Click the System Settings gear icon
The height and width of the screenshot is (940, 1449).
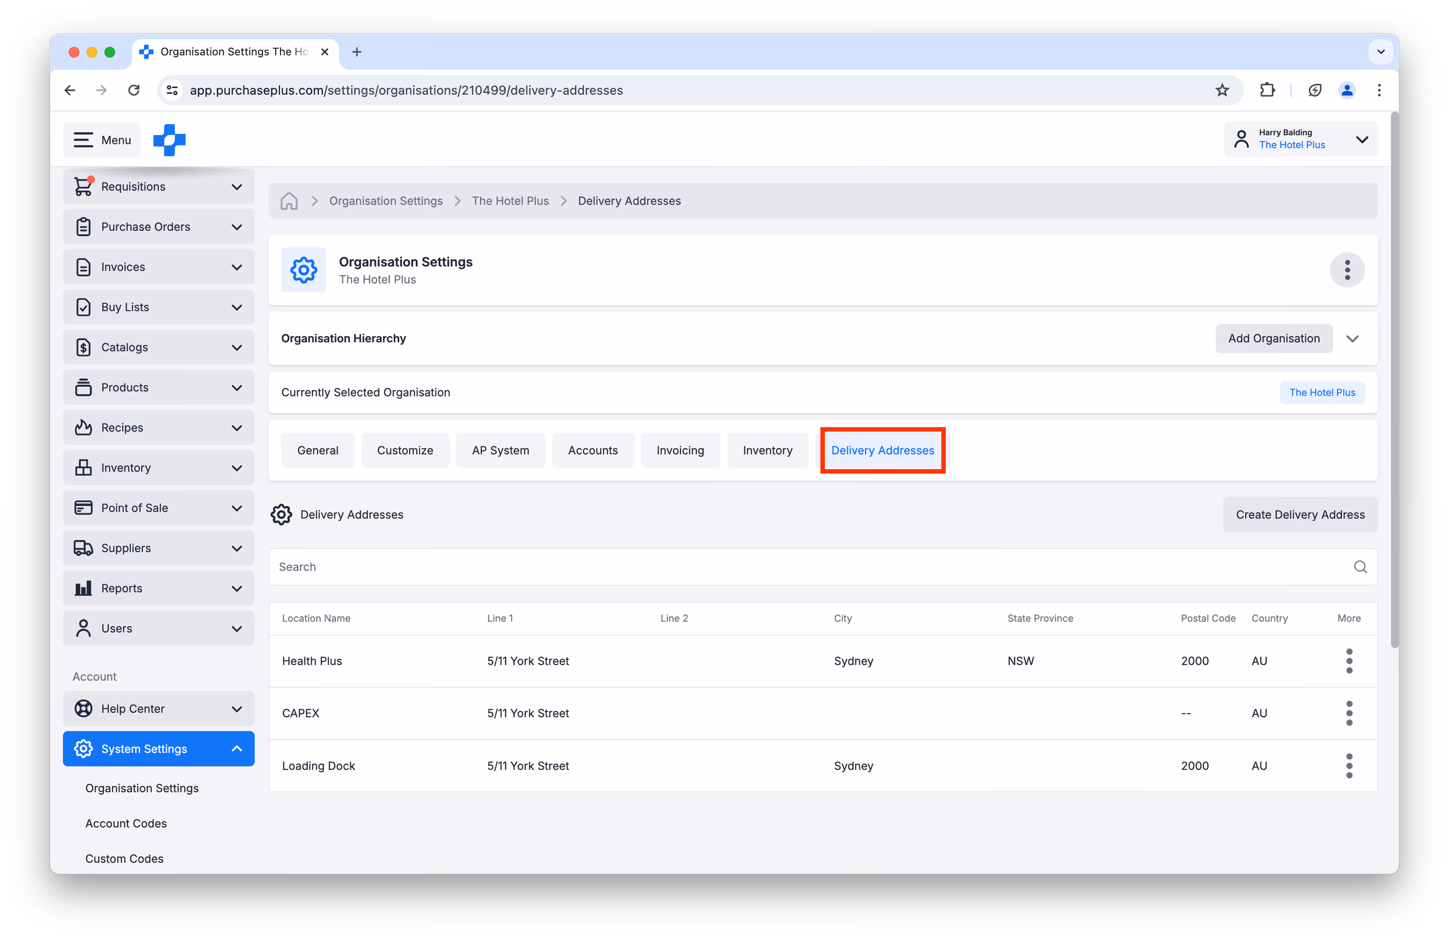coord(84,749)
